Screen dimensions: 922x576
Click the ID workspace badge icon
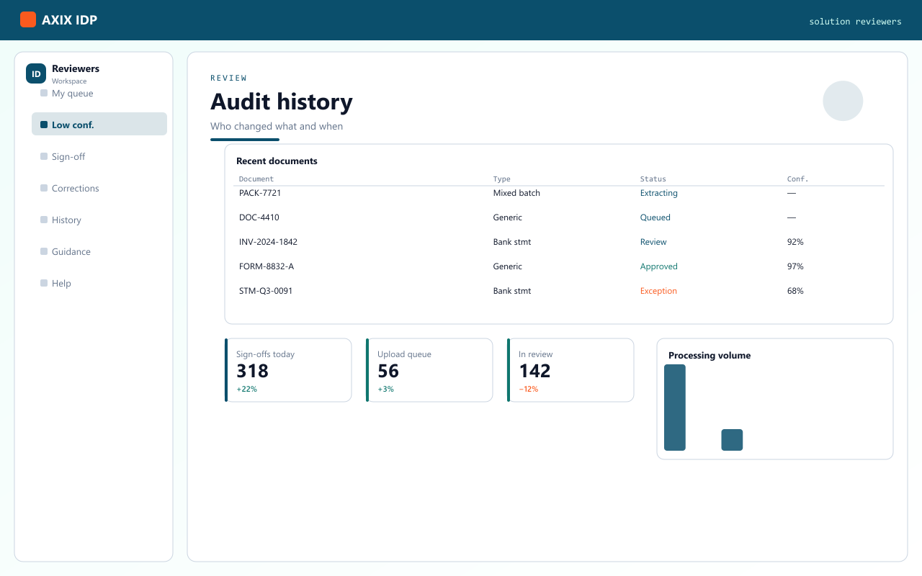pyautogui.click(x=36, y=73)
